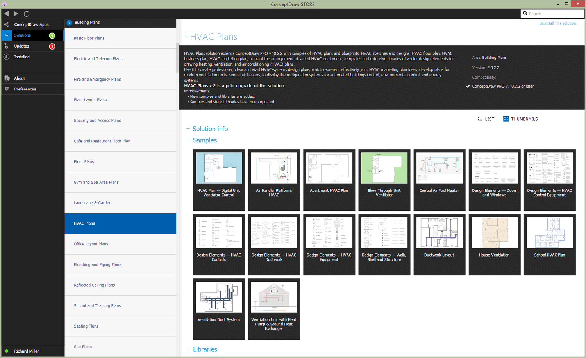
Task: Open Ventilation Duct System sample
Action: pos(219,309)
